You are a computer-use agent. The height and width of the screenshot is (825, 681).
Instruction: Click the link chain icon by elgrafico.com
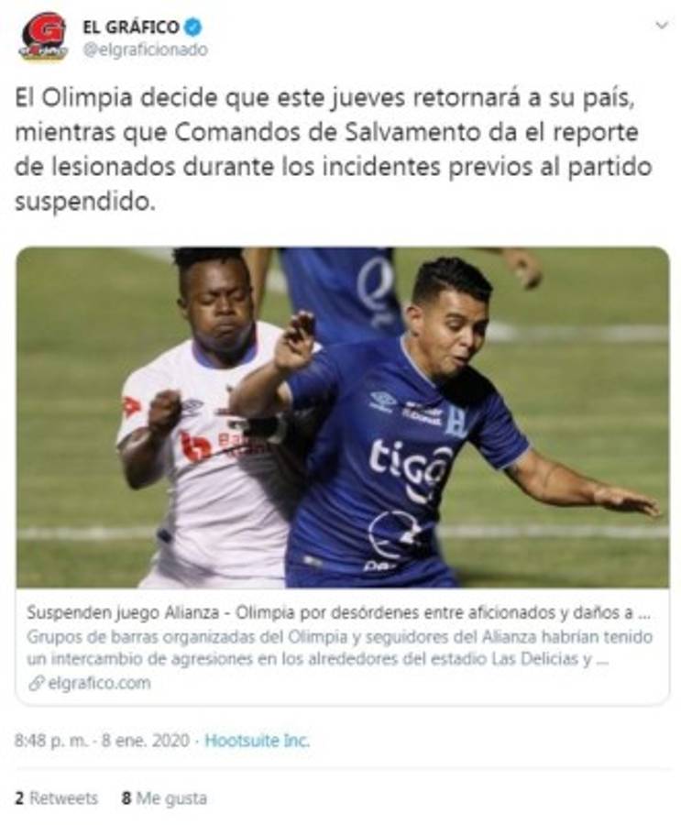coord(36,683)
